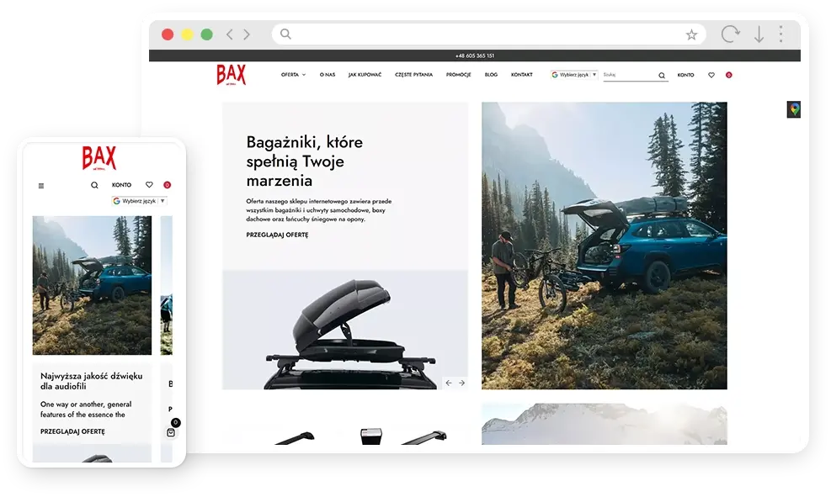Open the PROMOCJE menu item
Image resolution: width=831 pixels, height=497 pixels.
459,75
